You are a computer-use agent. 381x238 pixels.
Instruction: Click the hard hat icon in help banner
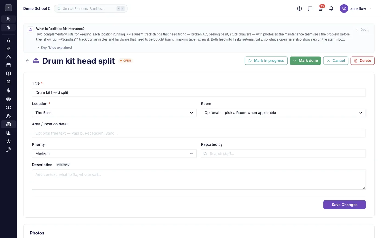30,29
